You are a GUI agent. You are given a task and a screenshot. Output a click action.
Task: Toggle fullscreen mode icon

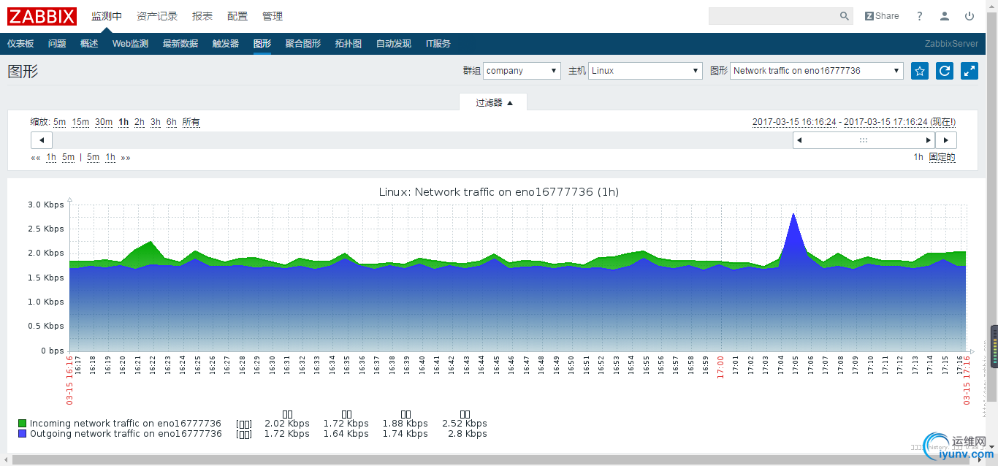970,71
